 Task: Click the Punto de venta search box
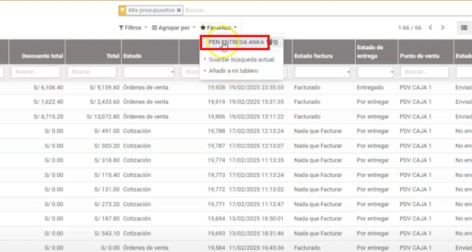point(425,72)
